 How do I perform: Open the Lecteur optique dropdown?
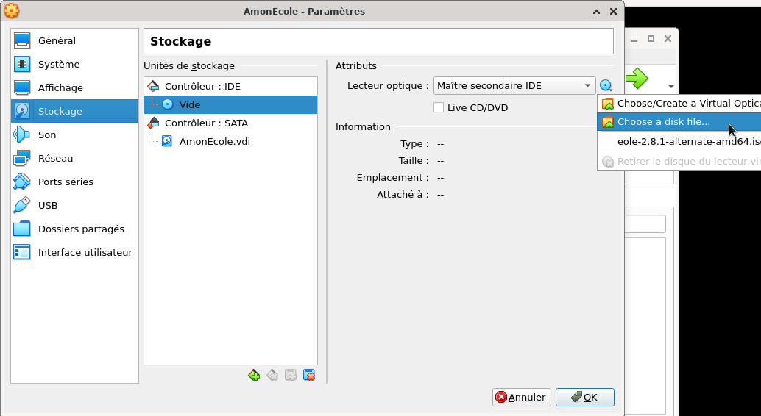pos(514,86)
